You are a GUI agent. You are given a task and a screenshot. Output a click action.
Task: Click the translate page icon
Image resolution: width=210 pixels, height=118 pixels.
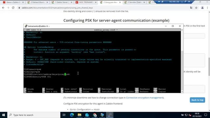pos(191,8)
